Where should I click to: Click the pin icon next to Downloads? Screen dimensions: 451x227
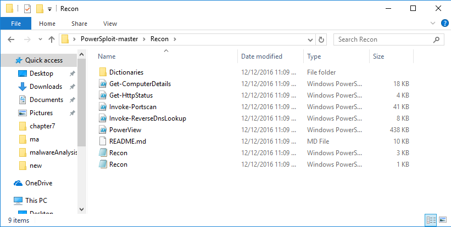pyautogui.click(x=72, y=87)
